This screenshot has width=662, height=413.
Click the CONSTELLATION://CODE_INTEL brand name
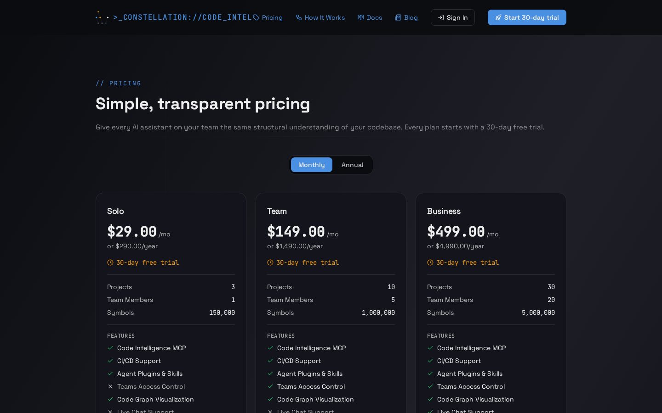(183, 17)
